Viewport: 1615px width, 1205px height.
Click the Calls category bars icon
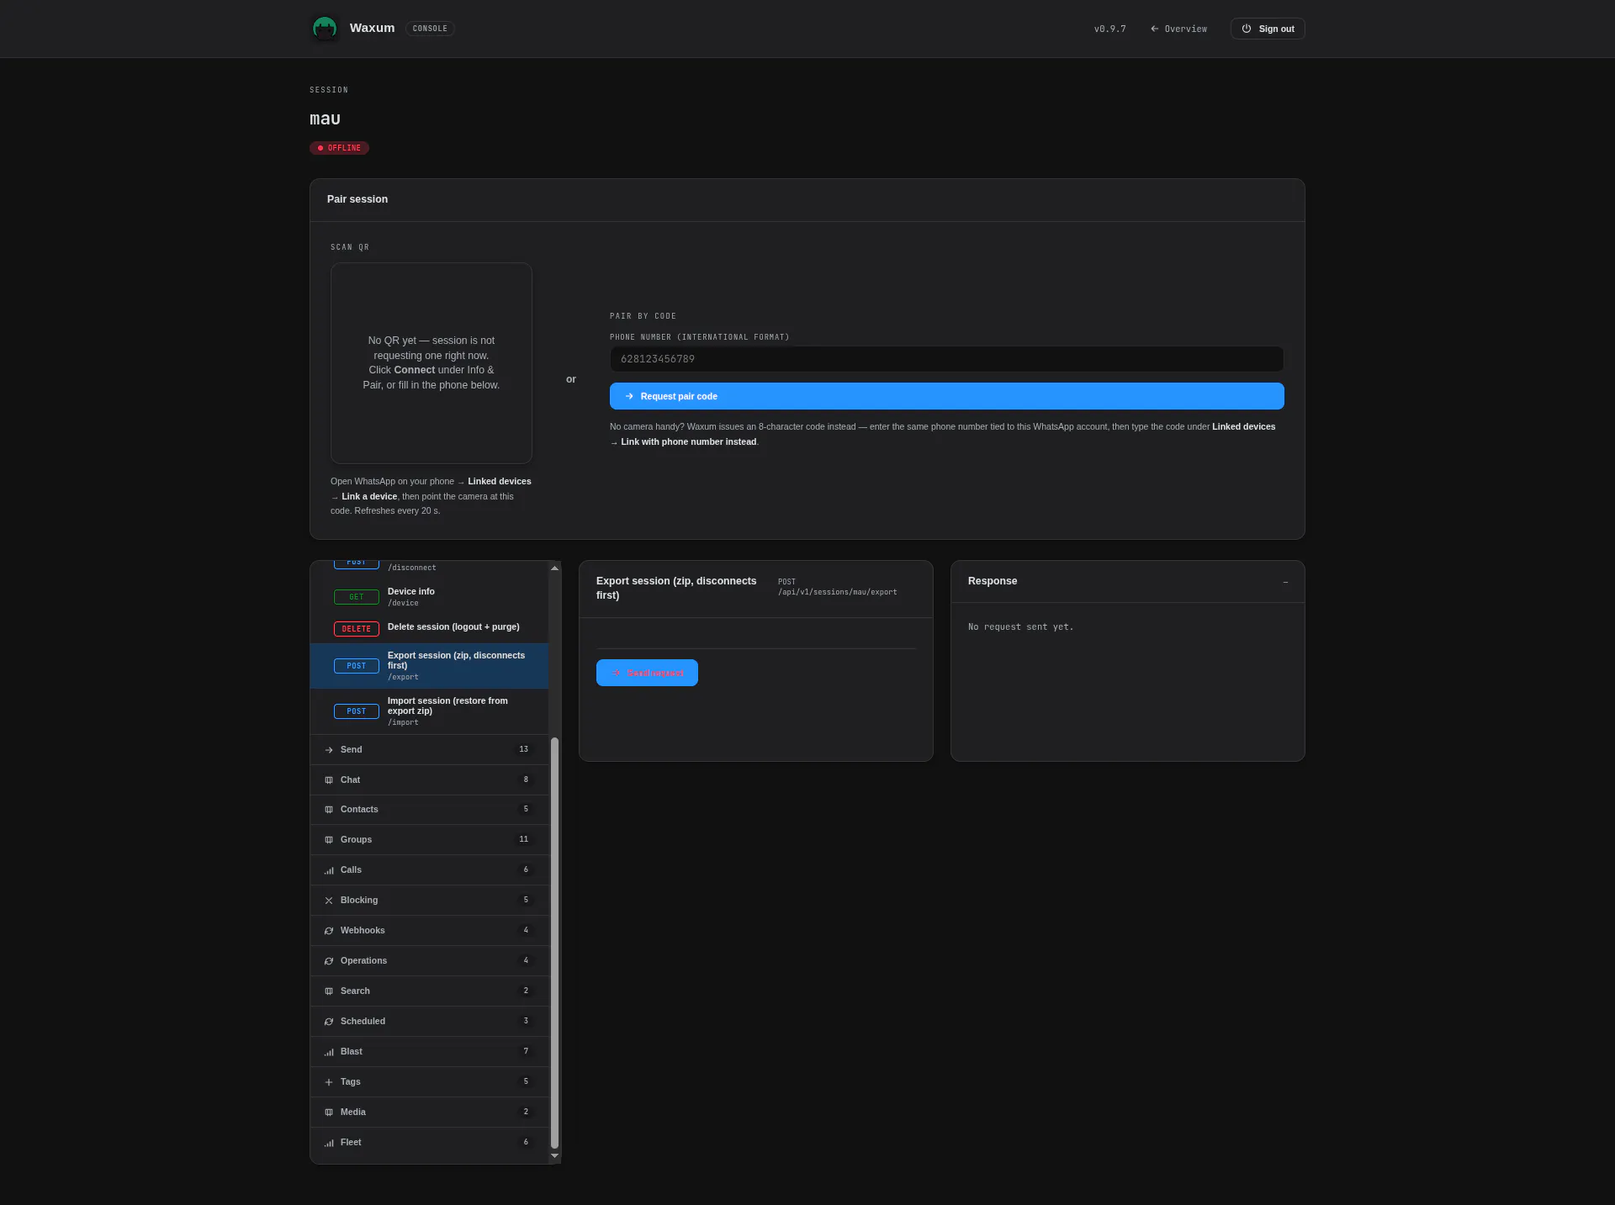[329, 870]
